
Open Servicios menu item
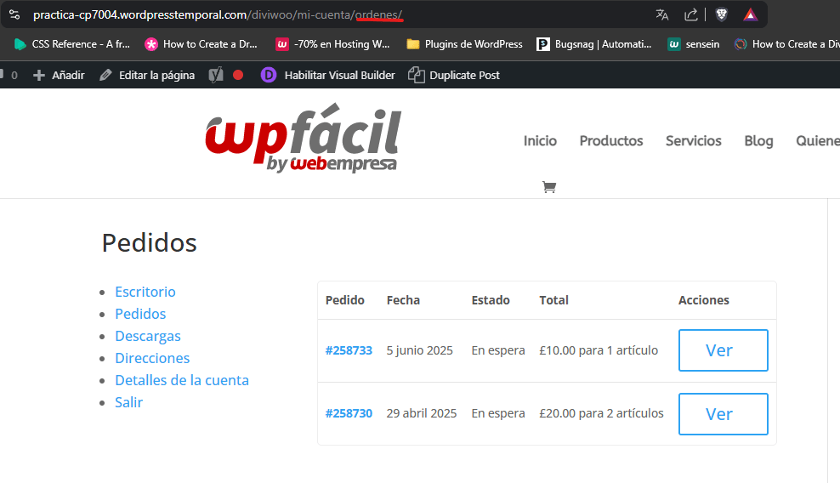pyautogui.click(x=694, y=141)
